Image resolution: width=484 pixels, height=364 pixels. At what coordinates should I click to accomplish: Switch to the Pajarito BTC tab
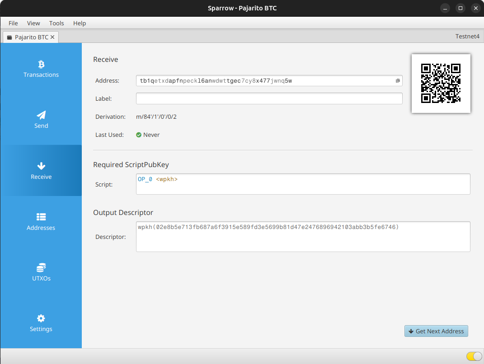coord(32,37)
